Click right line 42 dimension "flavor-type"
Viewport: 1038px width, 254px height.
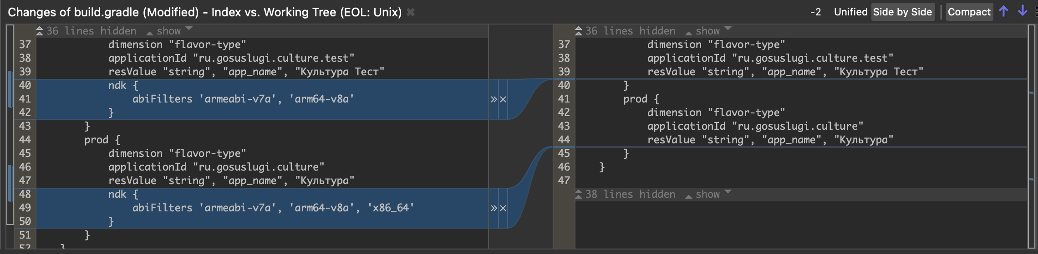[x=716, y=113]
